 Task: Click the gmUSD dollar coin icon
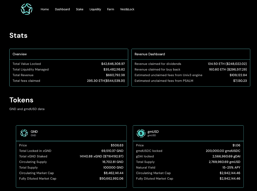[x=141, y=133]
